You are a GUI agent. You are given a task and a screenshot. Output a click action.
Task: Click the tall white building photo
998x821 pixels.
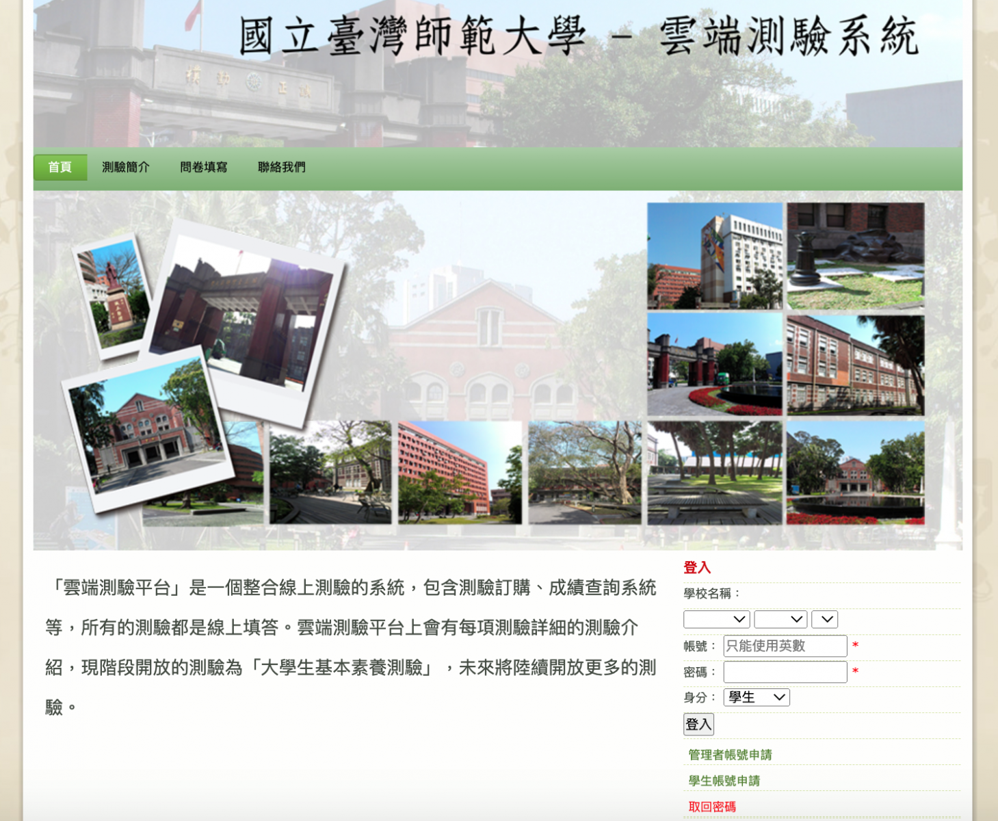click(x=714, y=255)
